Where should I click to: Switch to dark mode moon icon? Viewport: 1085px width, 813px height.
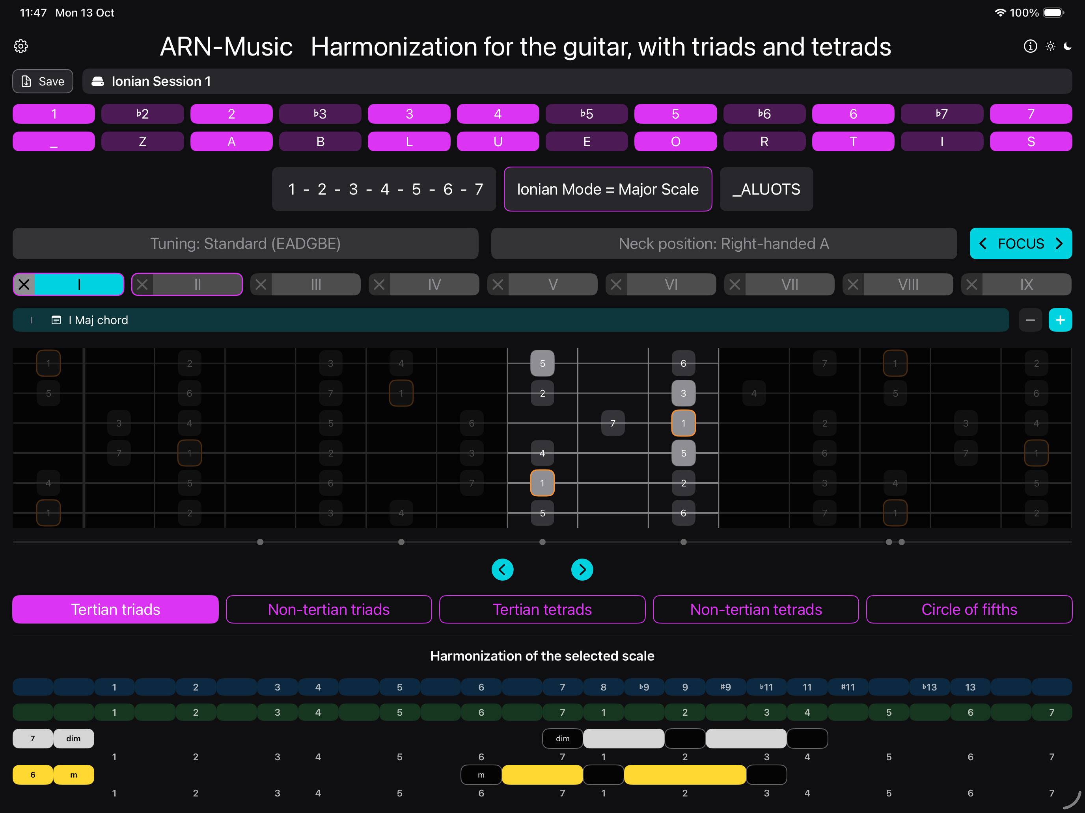click(x=1067, y=46)
